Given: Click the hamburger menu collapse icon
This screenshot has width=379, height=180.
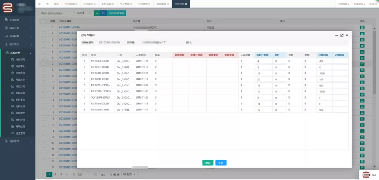Looking at the screenshot, I should click(x=39, y=4).
